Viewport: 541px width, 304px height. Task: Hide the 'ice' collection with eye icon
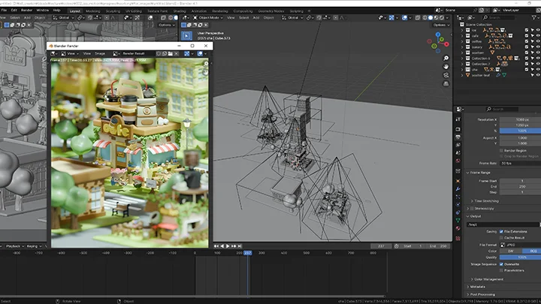click(x=538, y=30)
